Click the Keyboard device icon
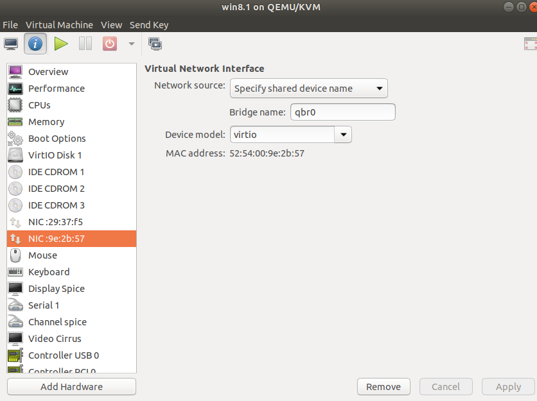 pyautogui.click(x=15, y=272)
